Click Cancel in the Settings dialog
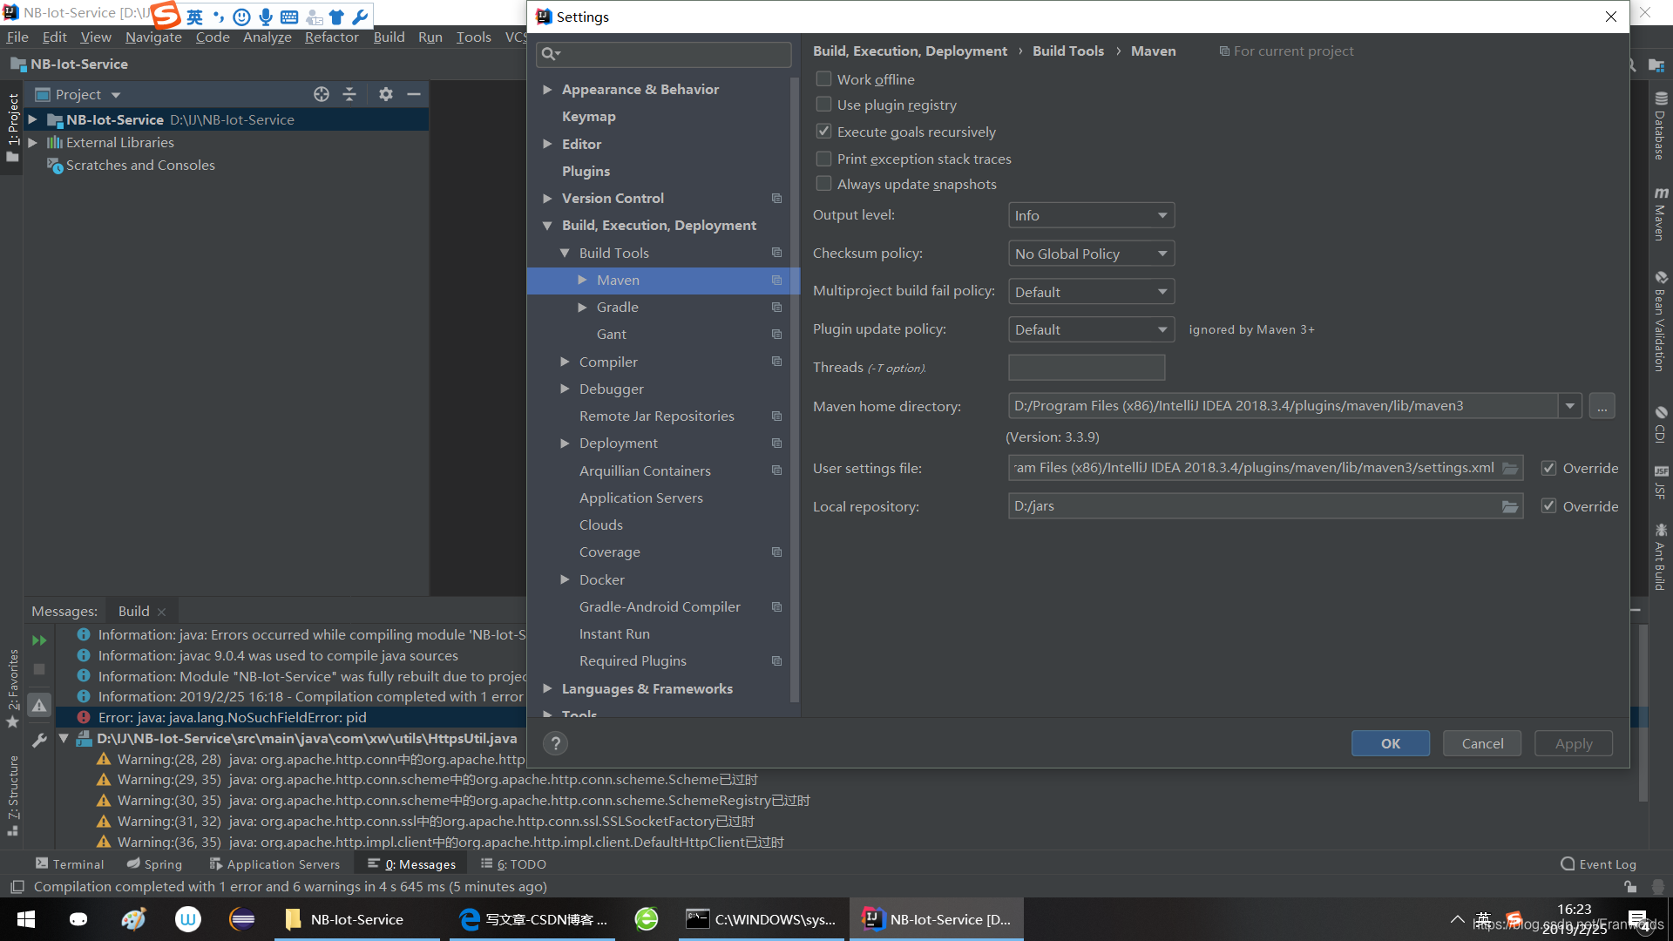This screenshot has height=941, width=1673. [1482, 743]
